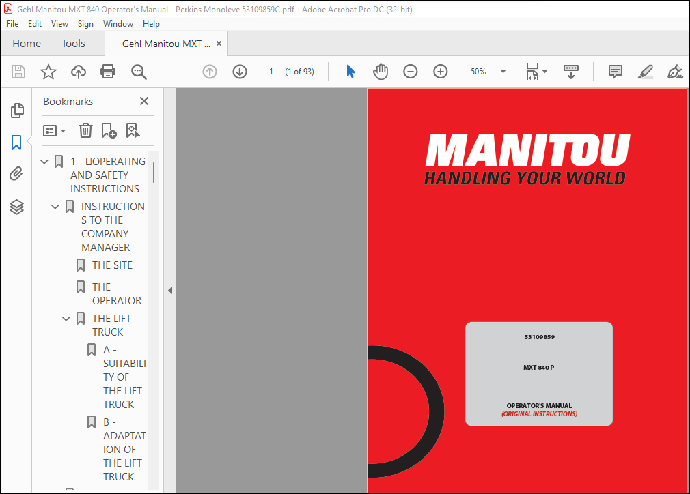Click the '(1 of 93)' page count text
This screenshot has width=690, height=494.
pos(299,72)
